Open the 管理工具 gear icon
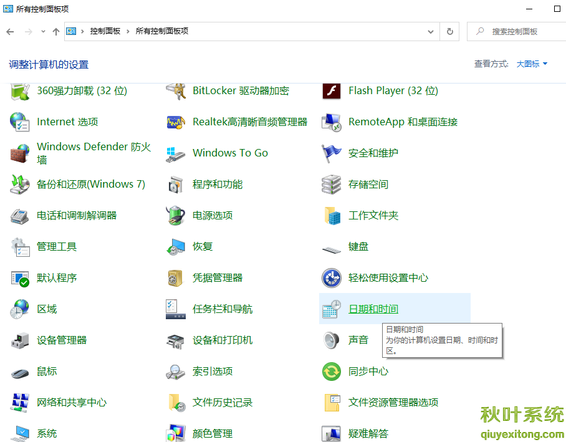Image resolution: width=566 pixels, height=442 pixels. [21, 247]
